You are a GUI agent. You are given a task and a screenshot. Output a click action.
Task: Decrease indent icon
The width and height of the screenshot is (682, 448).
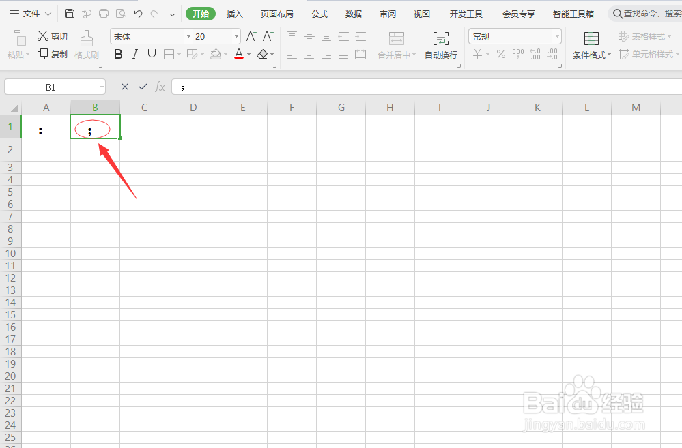(343, 36)
